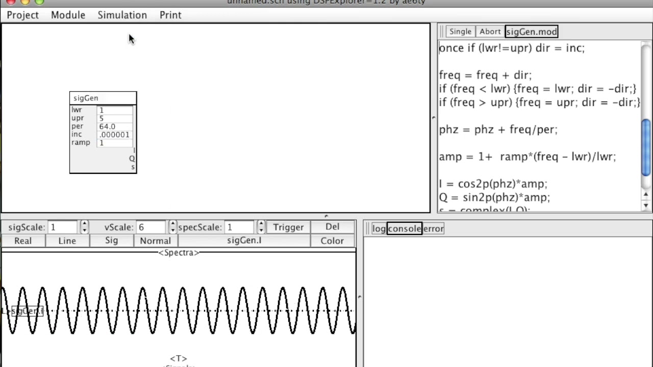Click the Q output port of sigGen
Viewport: 653px width, 367px height.
[132, 159]
